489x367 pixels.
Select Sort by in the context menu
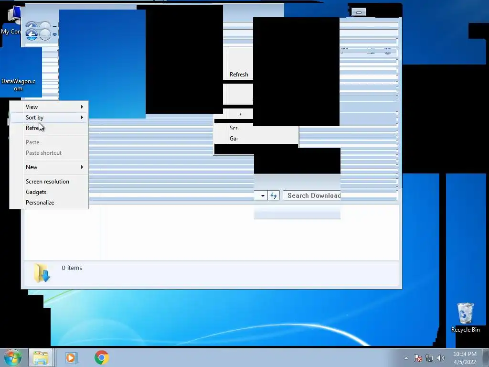49,118
